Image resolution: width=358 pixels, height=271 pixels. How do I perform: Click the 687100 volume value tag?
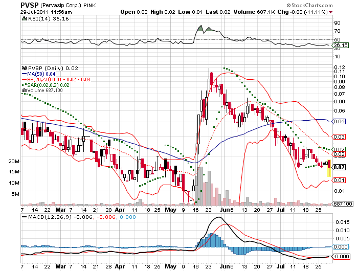[343, 204]
